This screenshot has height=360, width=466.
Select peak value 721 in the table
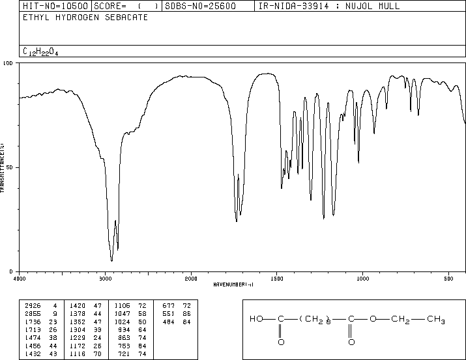124,354
